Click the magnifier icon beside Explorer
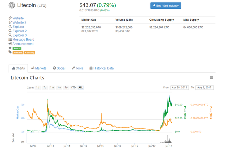 click(10, 26)
